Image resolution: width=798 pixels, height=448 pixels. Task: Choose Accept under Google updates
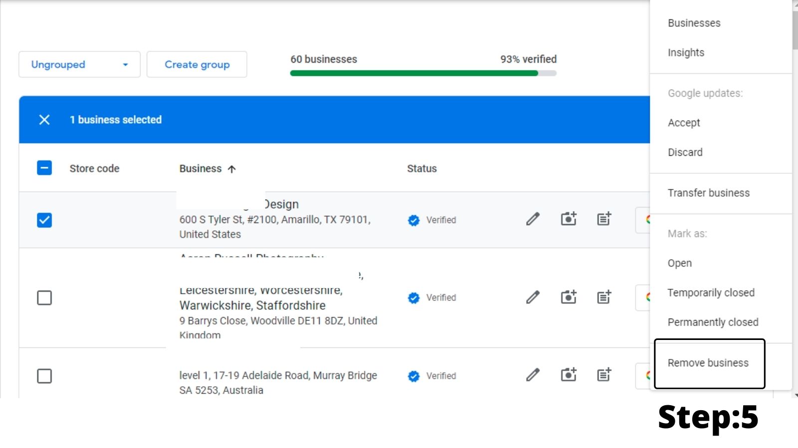[684, 123]
